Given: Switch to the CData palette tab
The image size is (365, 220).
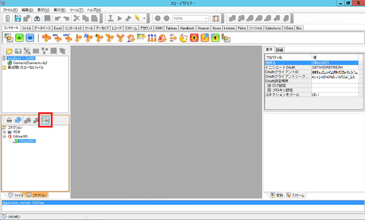Looking at the screenshot, I should click(289, 28).
